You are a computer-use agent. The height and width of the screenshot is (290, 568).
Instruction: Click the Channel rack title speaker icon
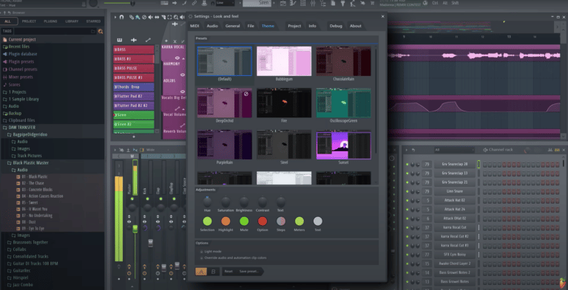(485, 150)
